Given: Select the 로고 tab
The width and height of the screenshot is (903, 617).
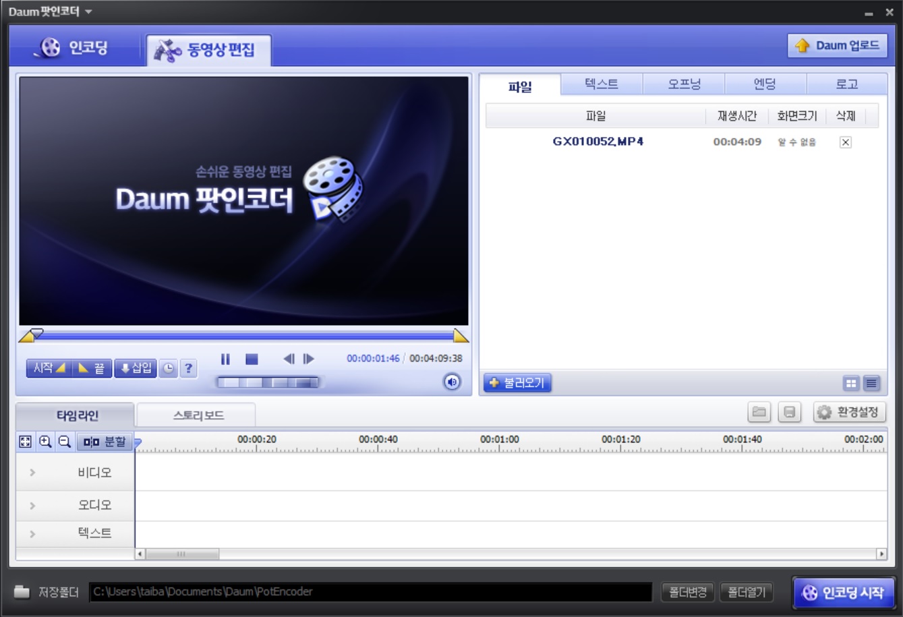Looking at the screenshot, I should [x=846, y=84].
